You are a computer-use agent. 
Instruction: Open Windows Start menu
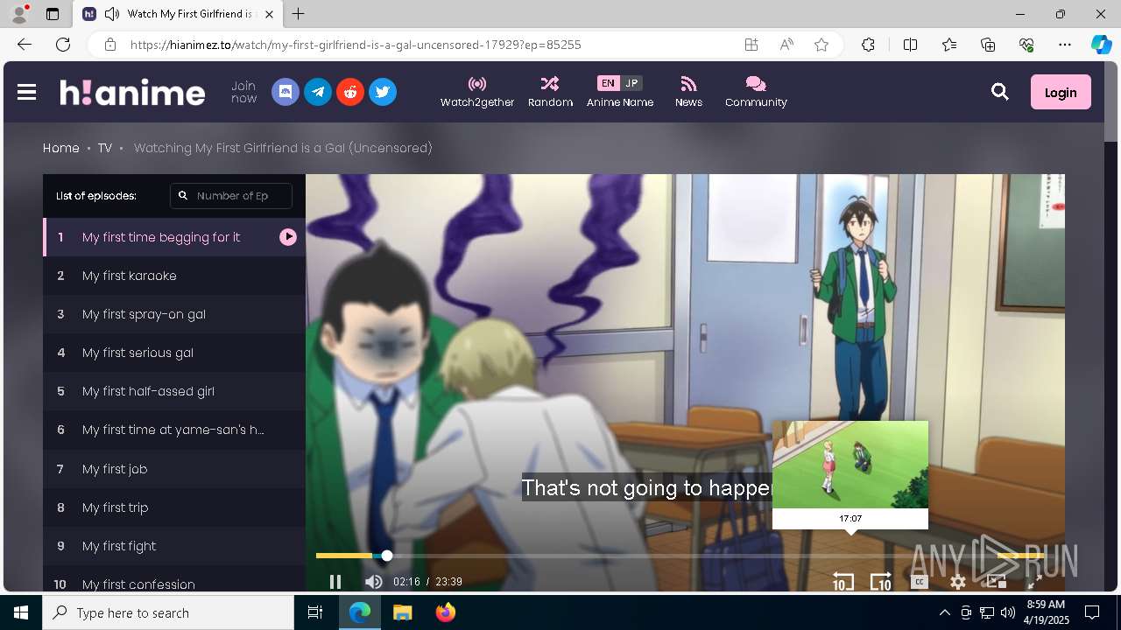21,612
